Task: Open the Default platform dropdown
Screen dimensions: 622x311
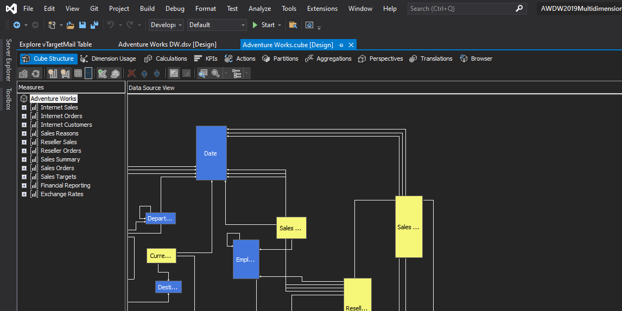Action: coord(217,25)
